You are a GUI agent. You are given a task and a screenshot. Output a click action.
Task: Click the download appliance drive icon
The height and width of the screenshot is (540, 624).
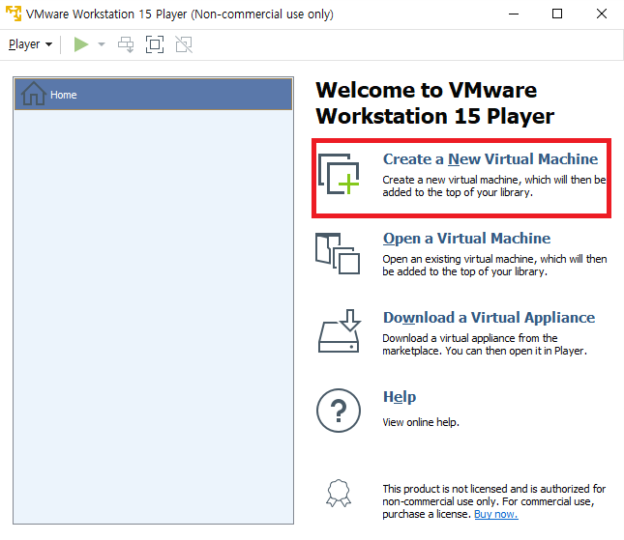tap(340, 331)
